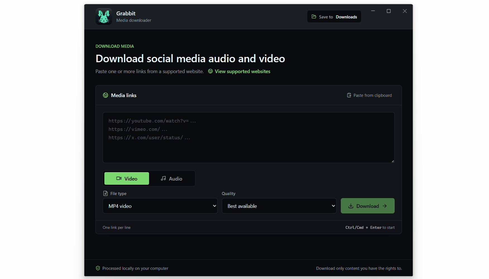Switch to the Video mode tab
489x279 pixels.
pos(127,179)
